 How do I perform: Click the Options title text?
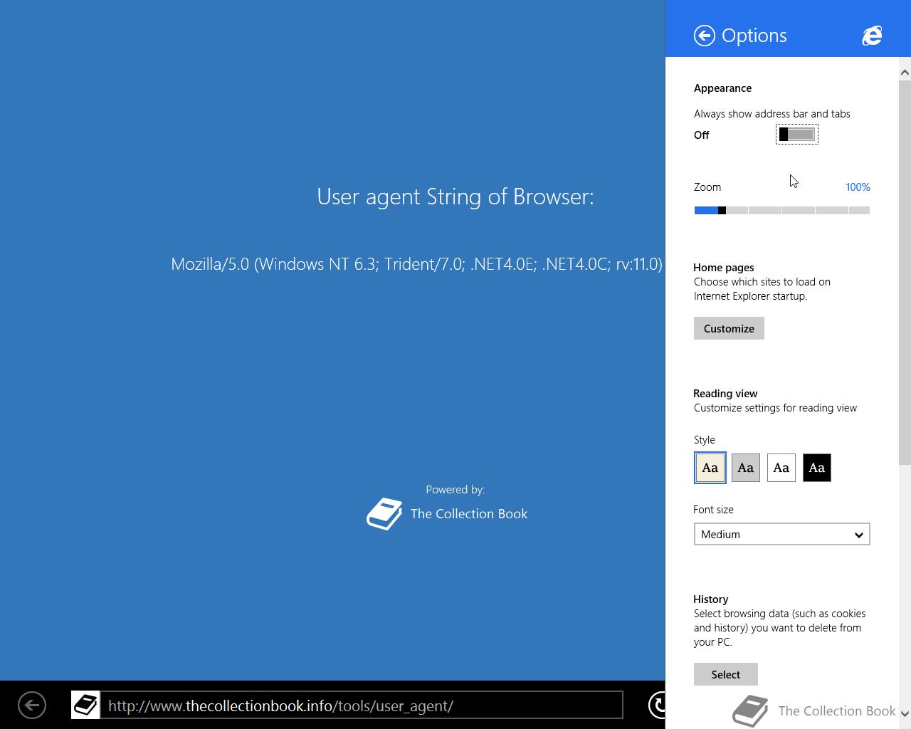pyautogui.click(x=754, y=36)
